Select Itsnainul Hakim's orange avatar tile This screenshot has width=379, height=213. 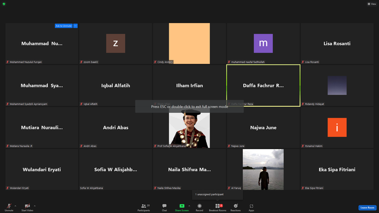(337, 128)
